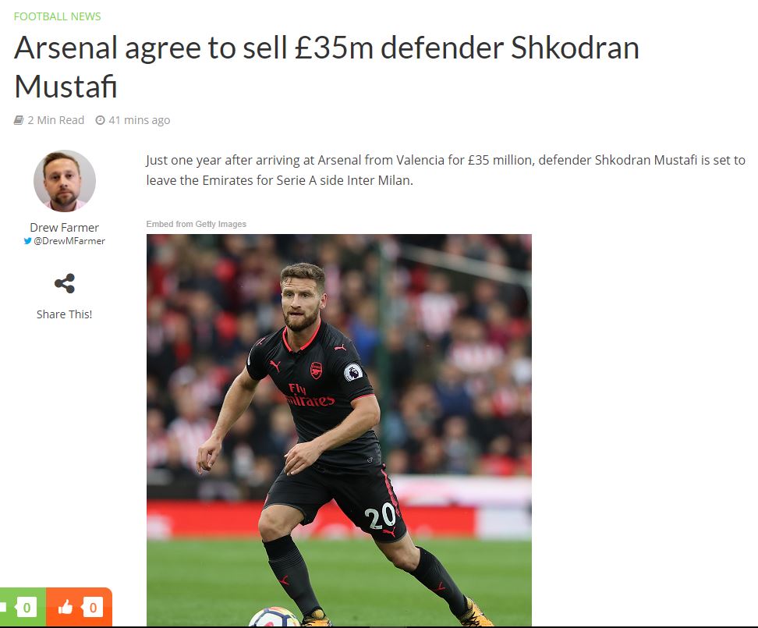Click the clock icon next to 41 mins ago

tap(100, 120)
